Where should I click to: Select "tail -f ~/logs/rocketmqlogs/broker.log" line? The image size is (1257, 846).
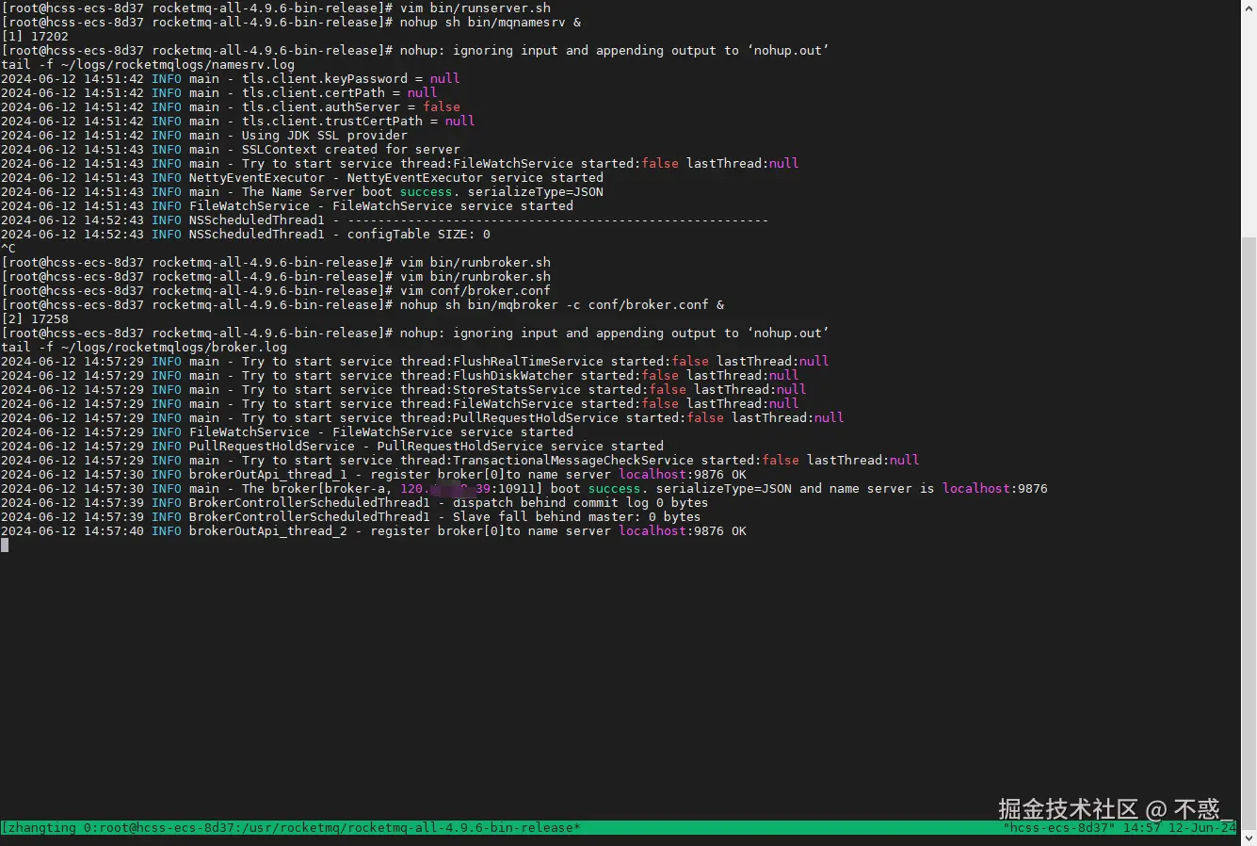[144, 347]
